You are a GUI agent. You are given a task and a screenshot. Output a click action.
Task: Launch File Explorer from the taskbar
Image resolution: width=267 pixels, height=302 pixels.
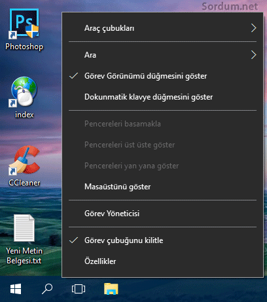[x=111, y=289]
